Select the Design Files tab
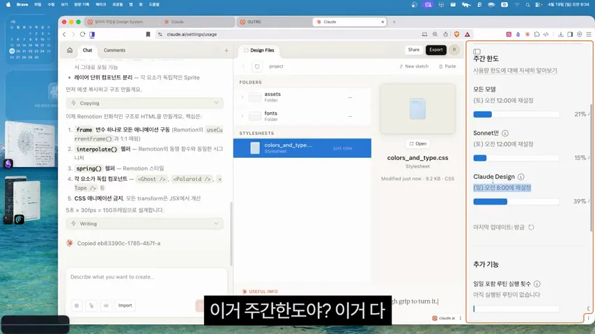595x334 pixels. pyautogui.click(x=258, y=50)
